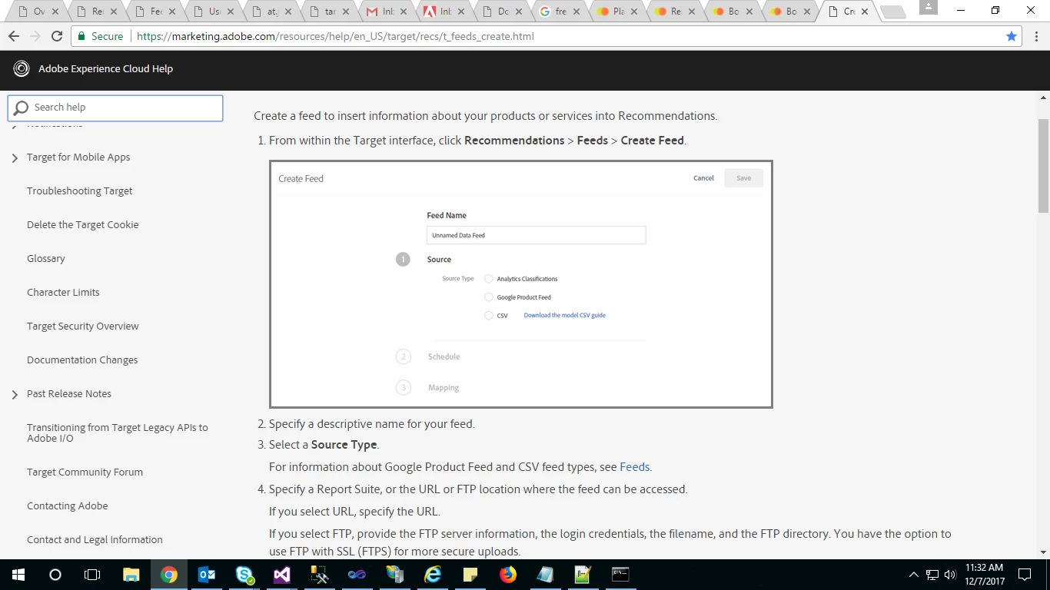1050x590 pixels.
Task: Open Contacting Adobe sidebar link
Action: pyautogui.click(x=67, y=505)
